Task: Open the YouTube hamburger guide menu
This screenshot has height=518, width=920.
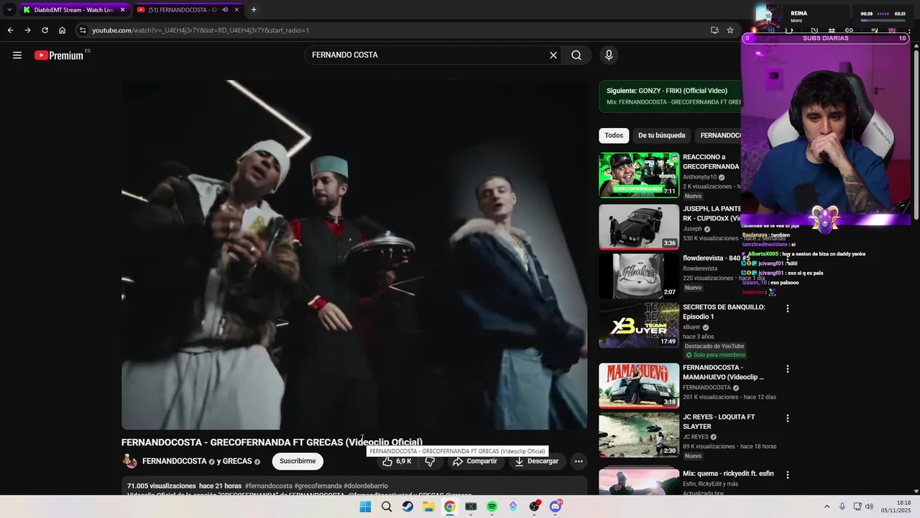Action: click(17, 55)
